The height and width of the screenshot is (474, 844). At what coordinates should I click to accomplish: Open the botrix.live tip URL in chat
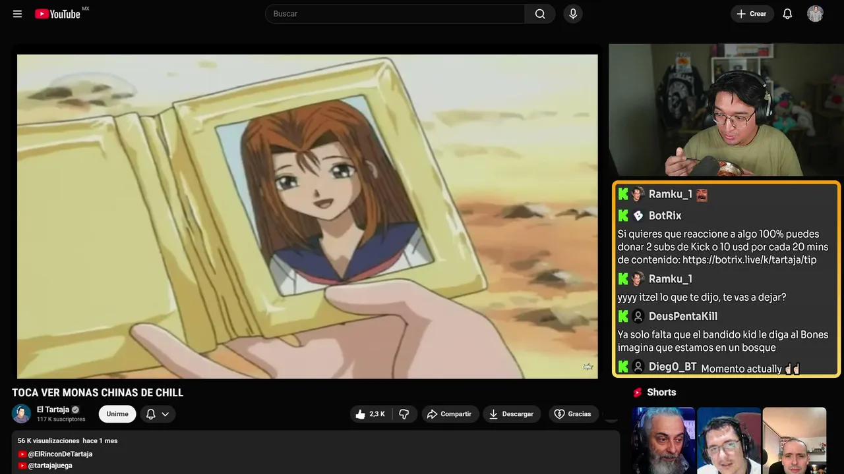[x=749, y=260]
